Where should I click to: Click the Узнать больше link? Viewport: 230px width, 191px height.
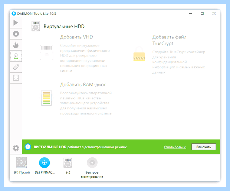(175, 147)
